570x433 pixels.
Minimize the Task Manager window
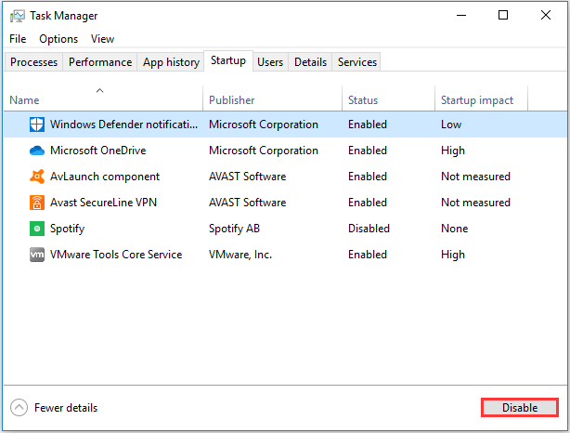[461, 15]
